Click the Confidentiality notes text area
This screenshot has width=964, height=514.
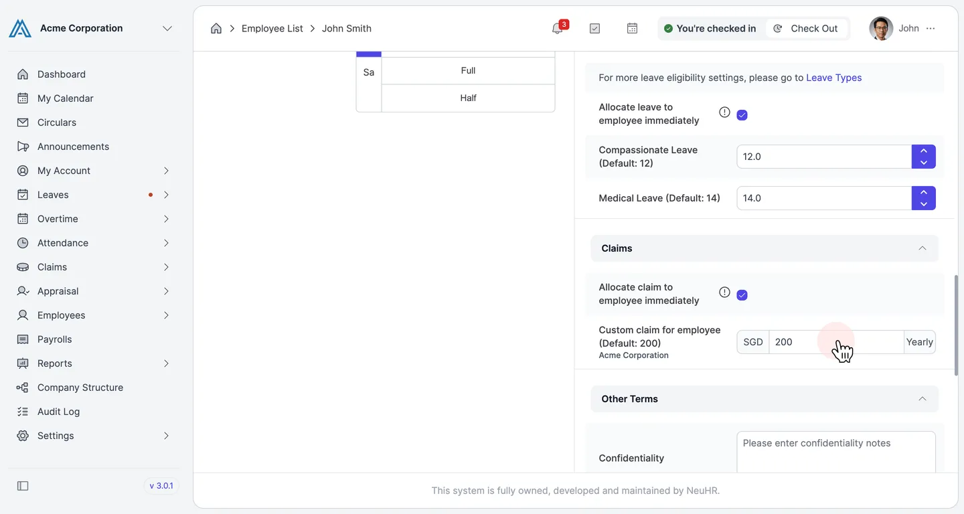[836, 452]
